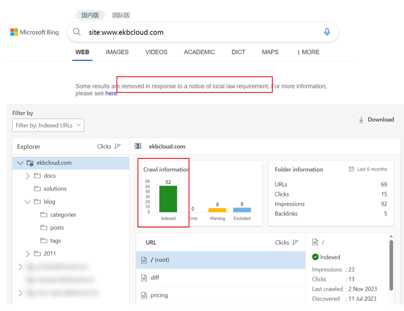This screenshot has height=311, width=404.
Task: Switch to the 国际版 tab
Action: [x=121, y=15]
